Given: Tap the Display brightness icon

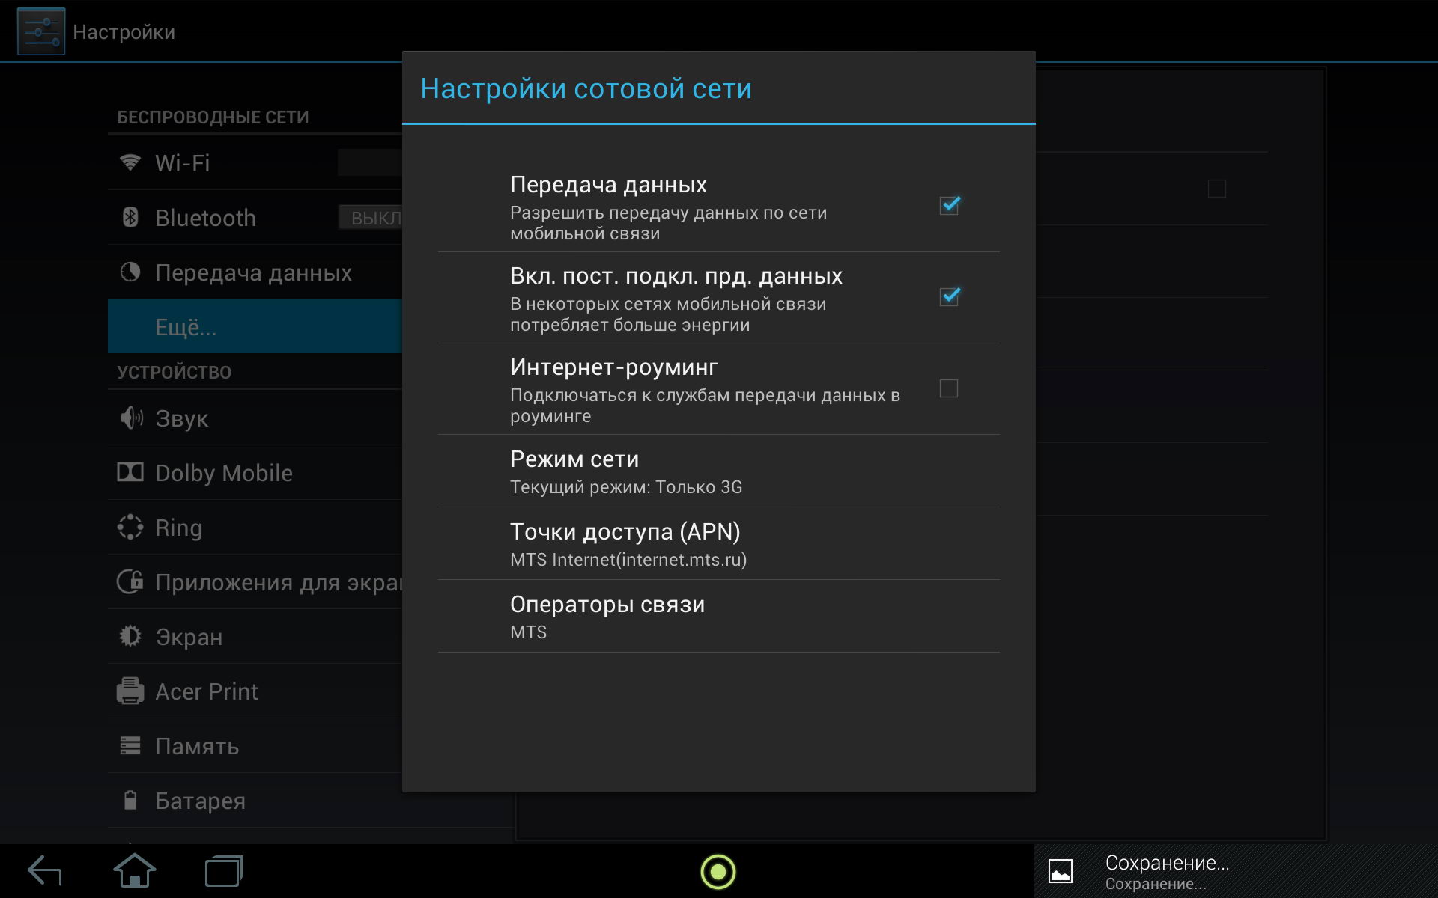Looking at the screenshot, I should [x=130, y=636].
